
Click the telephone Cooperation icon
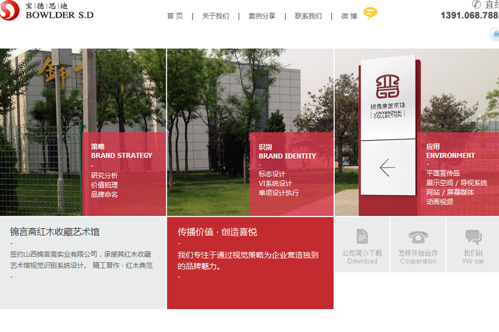[x=418, y=237]
